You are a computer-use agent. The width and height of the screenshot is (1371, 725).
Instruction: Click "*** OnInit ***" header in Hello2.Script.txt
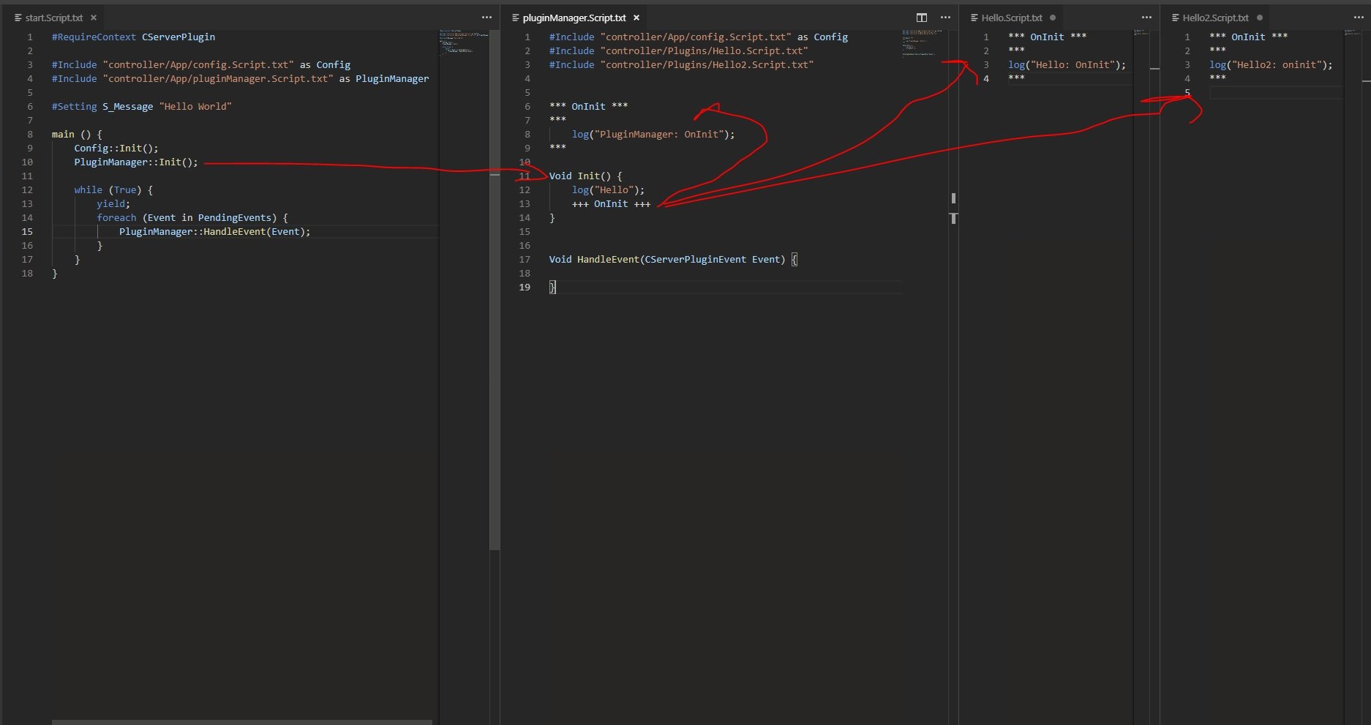tap(1248, 37)
